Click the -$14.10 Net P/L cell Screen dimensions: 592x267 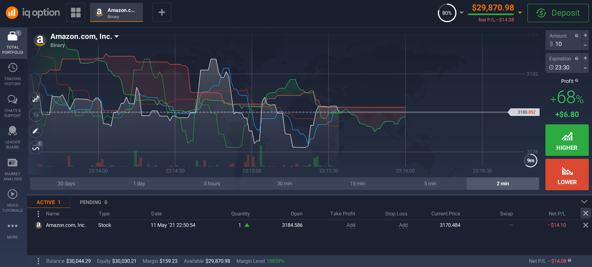click(x=557, y=225)
